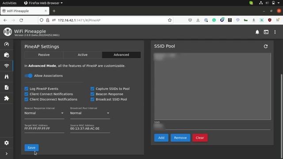Uncheck Client Disconnect Notifications
Screen dimensions: 283x159
(27, 99)
